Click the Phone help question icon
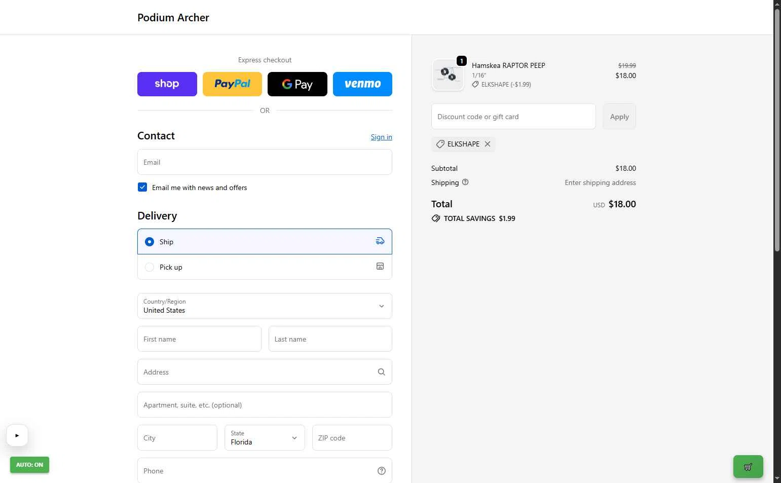Image resolution: width=781 pixels, height=483 pixels. (x=382, y=471)
